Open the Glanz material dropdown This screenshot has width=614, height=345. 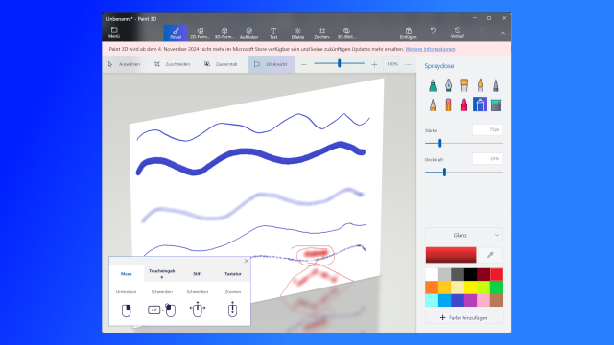point(463,235)
